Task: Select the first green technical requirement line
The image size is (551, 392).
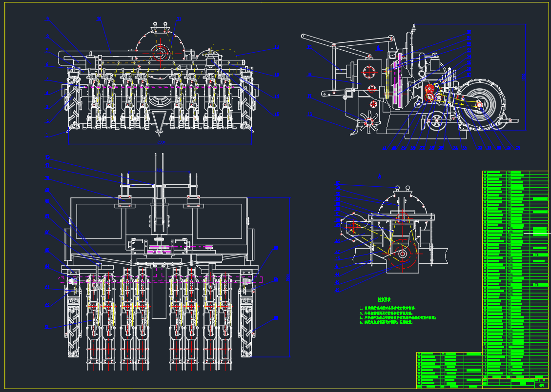Action: (x=388, y=308)
